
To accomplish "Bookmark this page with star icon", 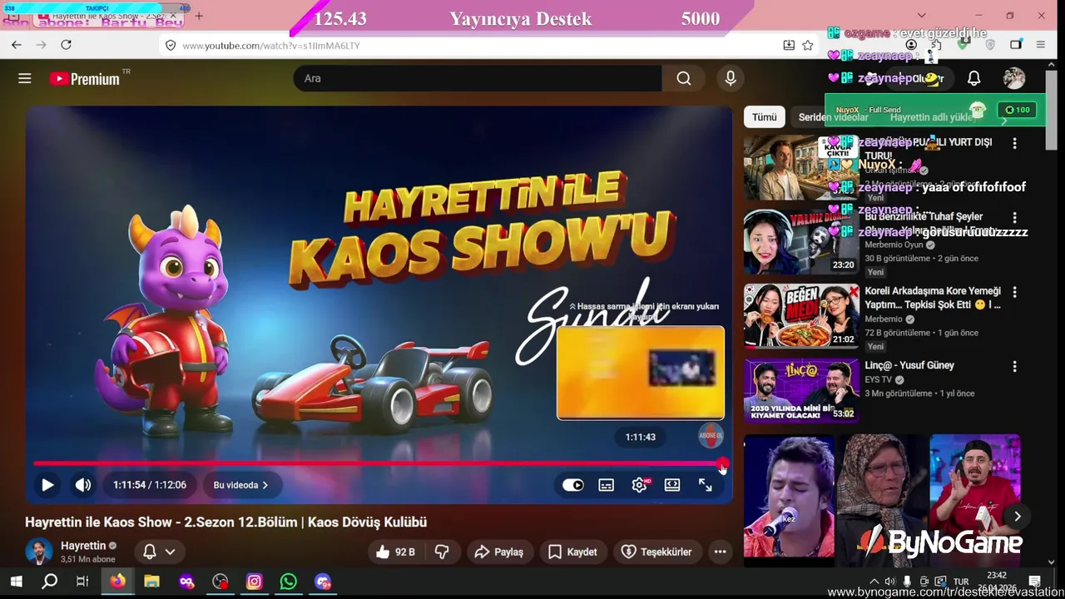I will [x=808, y=46].
